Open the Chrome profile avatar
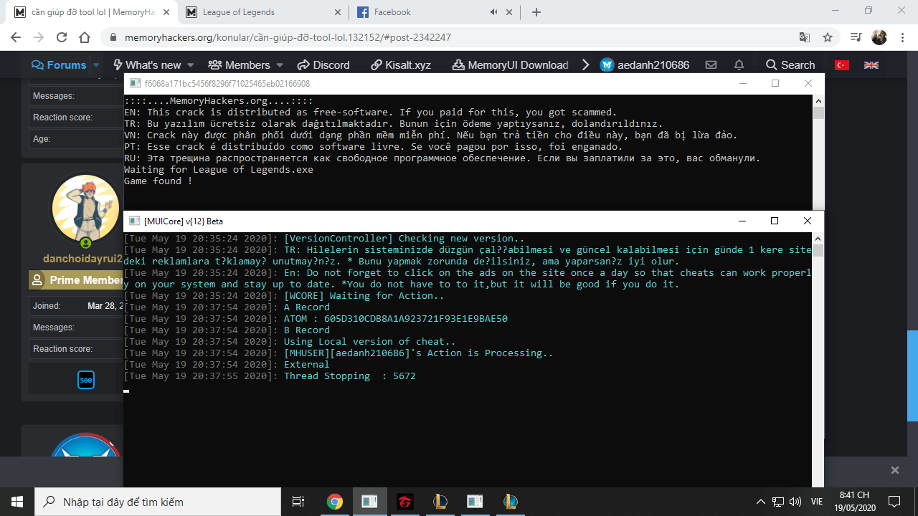Screen dimensions: 918x516 tap(879, 37)
